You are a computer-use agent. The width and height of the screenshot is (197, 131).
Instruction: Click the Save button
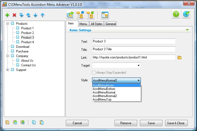151,123
